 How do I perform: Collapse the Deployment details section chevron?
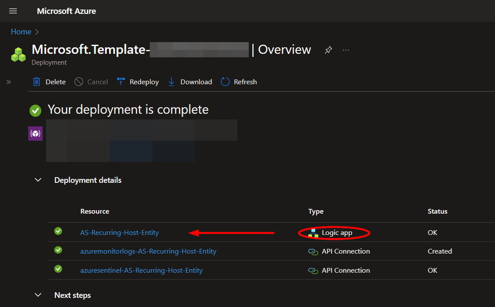[38, 180]
